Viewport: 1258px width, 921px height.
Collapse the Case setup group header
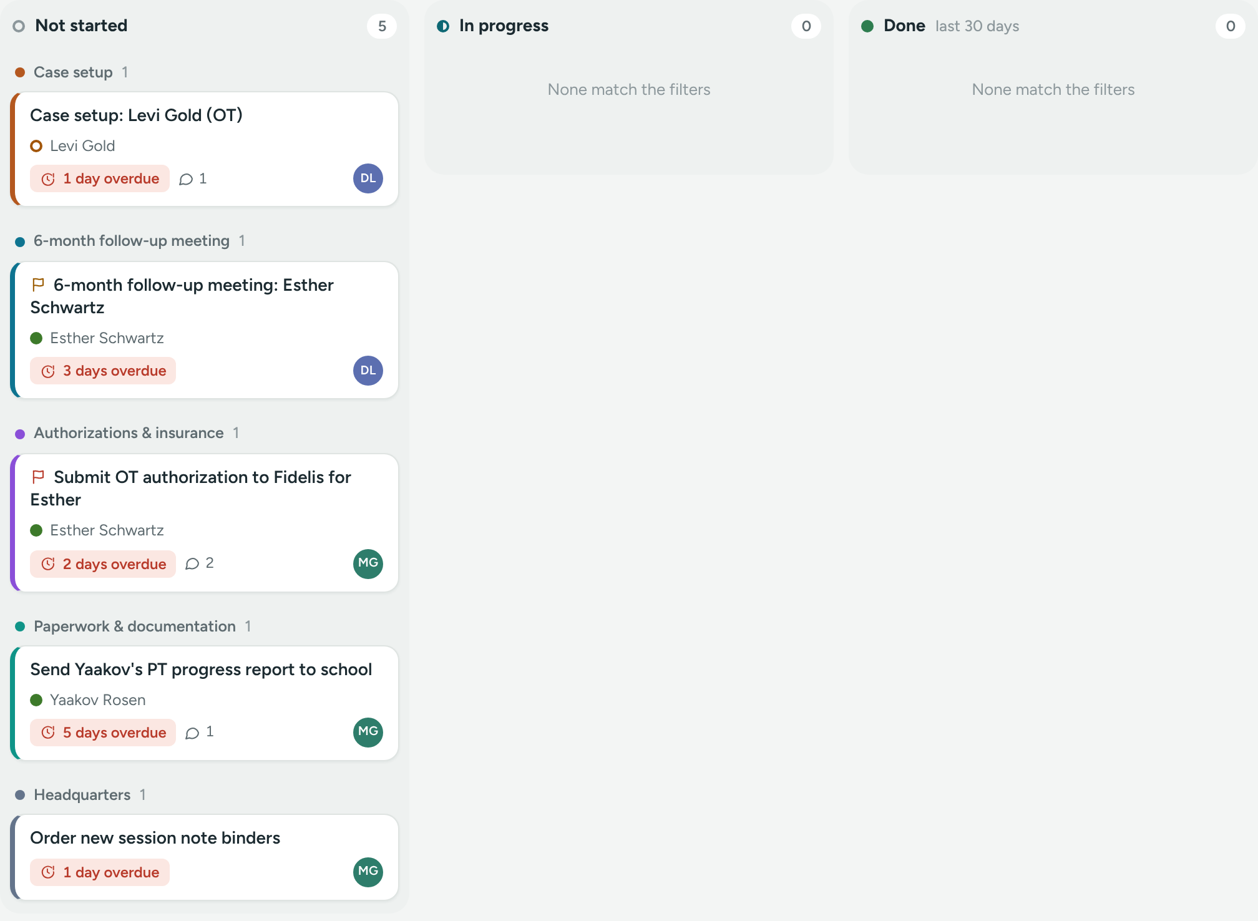tap(73, 72)
